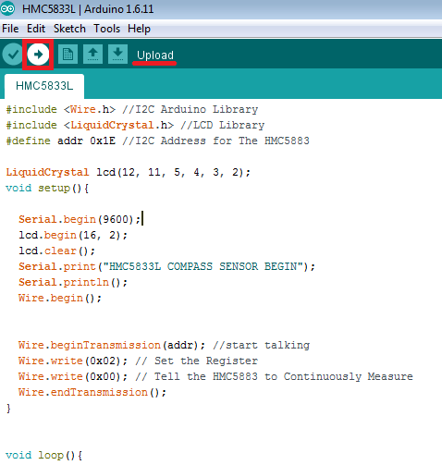Click the "//I2C Arduino Library" comment

[190, 109]
